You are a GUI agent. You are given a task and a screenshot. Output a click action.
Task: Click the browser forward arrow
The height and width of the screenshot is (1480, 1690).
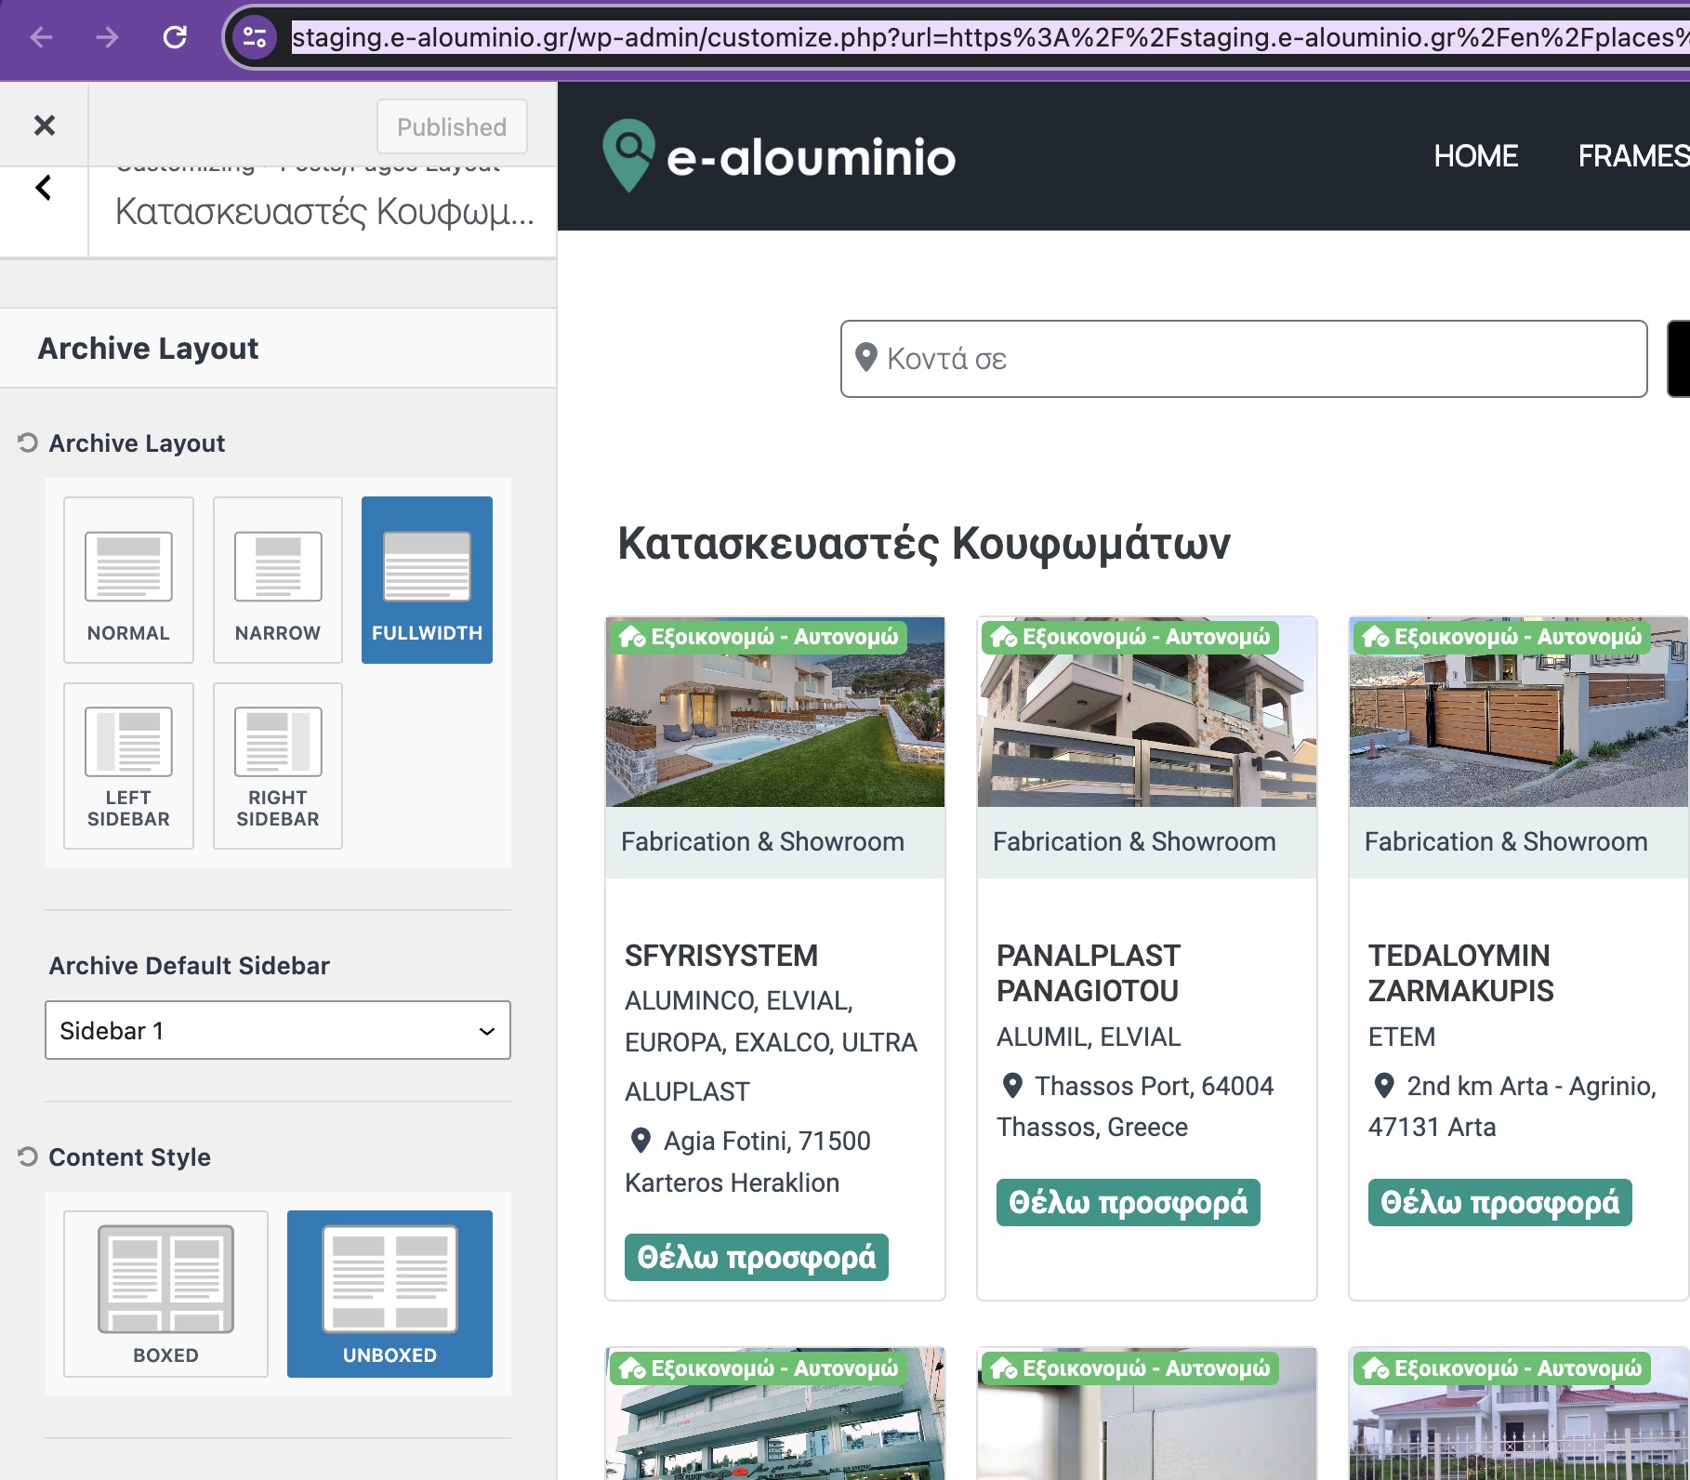(108, 37)
